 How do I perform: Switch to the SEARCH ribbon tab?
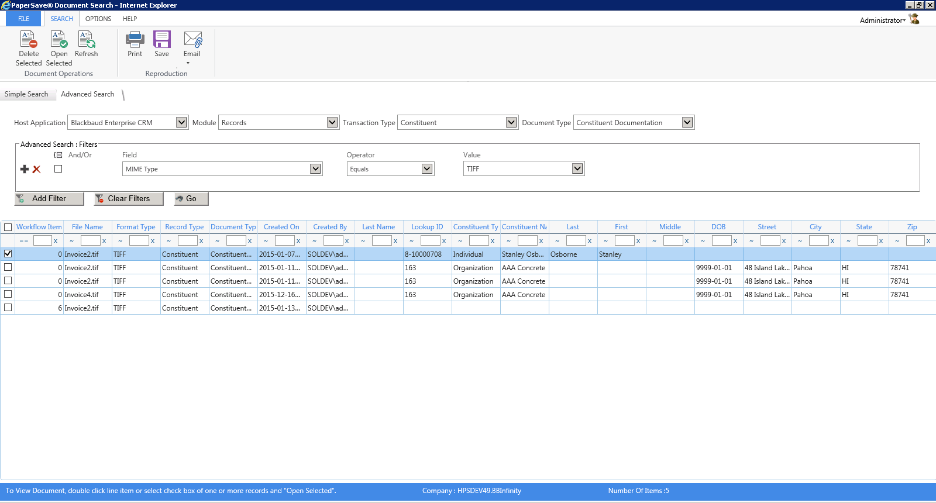click(61, 19)
